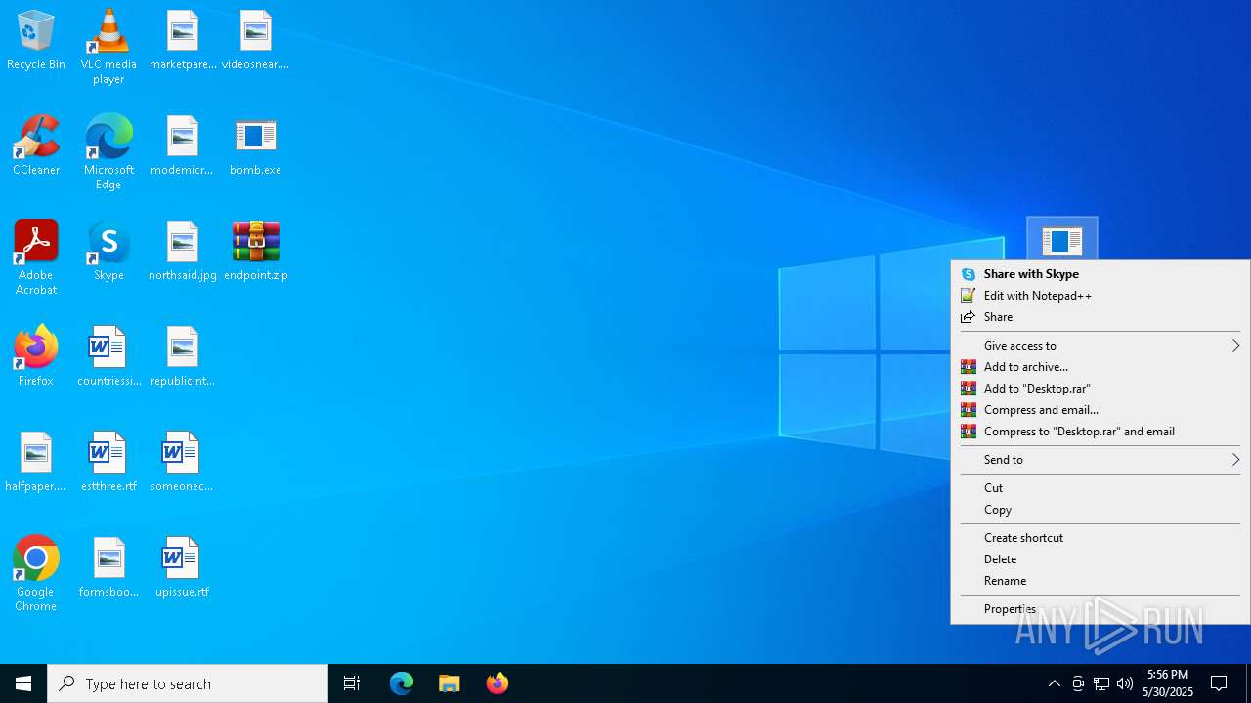Select the Skype desktop shortcut

coord(108,252)
